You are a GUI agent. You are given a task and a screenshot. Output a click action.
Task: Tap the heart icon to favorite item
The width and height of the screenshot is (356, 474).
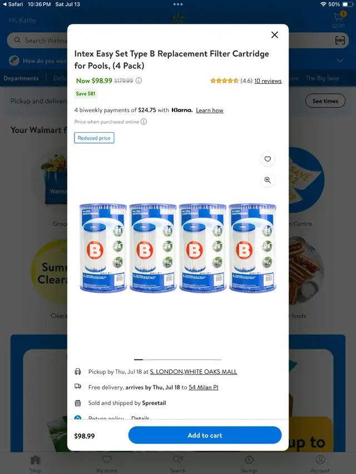coord(268,159)
